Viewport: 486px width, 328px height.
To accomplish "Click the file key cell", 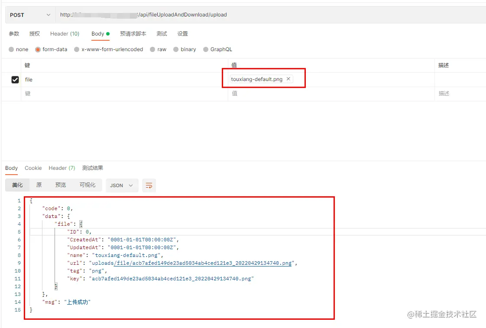I will pos(125,80).
